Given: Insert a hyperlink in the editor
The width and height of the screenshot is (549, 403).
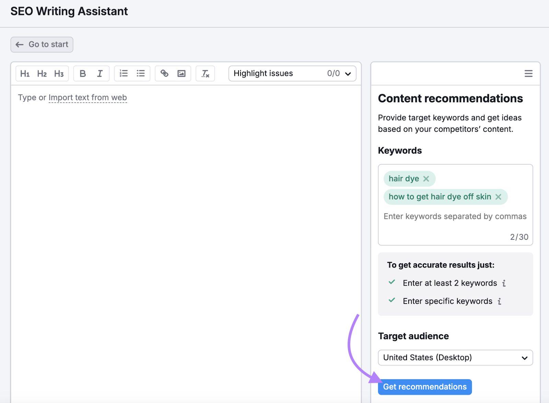Looking at the screenshot, I should (x=164, y=73).
